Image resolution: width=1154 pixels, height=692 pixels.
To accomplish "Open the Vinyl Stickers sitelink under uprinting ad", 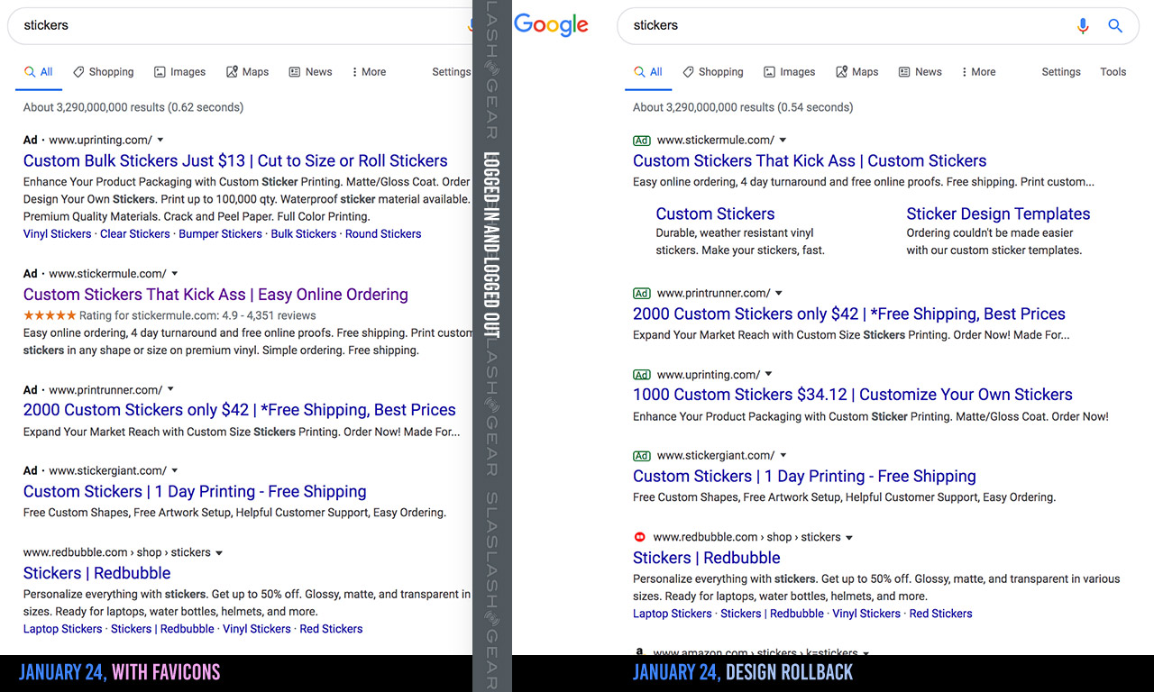I will (58, 234).
